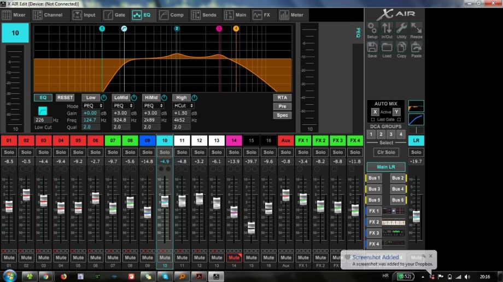Switch to the Sends tab
503x282 pixels.
click(x=203, y=15)
